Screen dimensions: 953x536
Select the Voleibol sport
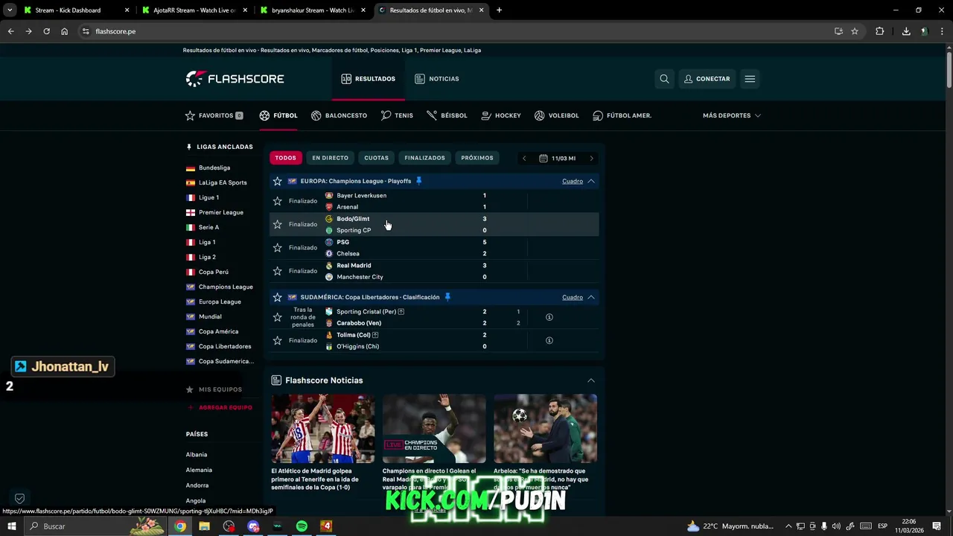click(556, 115)
